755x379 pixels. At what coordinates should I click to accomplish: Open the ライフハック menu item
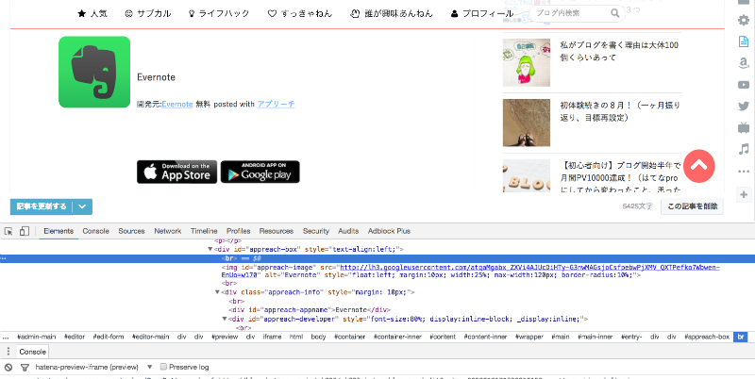tap(219, 13)
